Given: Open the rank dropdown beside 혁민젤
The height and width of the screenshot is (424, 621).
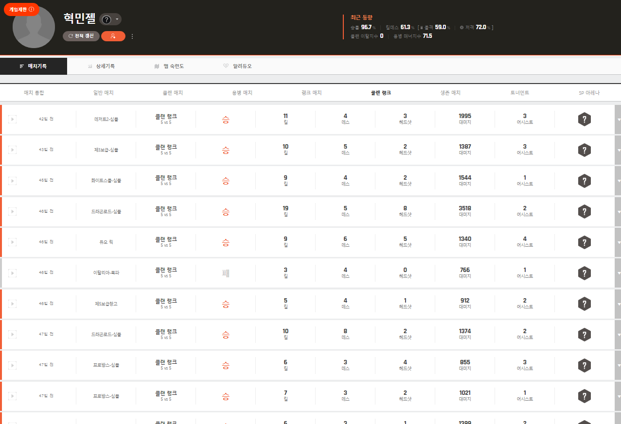Looking at the screenshot, I should point(110,19).
